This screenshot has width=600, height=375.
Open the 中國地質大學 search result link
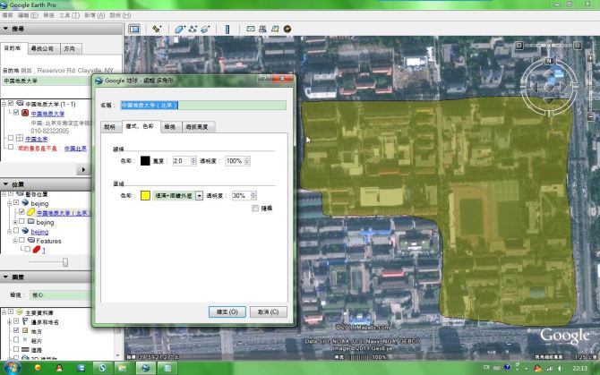[x=47, y=114]
